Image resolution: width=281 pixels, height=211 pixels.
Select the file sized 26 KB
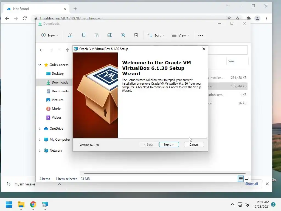tap(228, 103)
